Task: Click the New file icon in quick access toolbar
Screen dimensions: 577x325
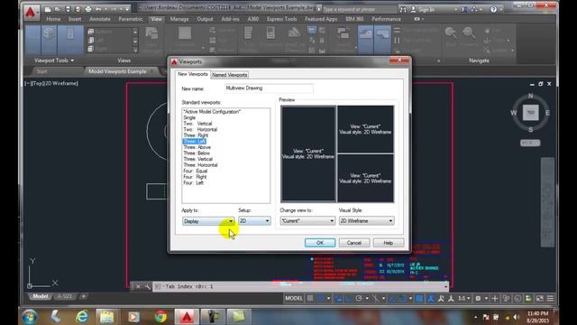Action: 48,9
